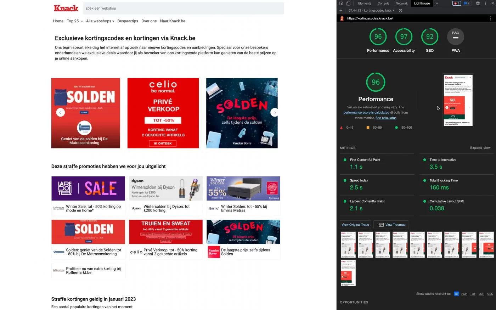Expand more DevTools tabs chevron

tap(436, 3)
